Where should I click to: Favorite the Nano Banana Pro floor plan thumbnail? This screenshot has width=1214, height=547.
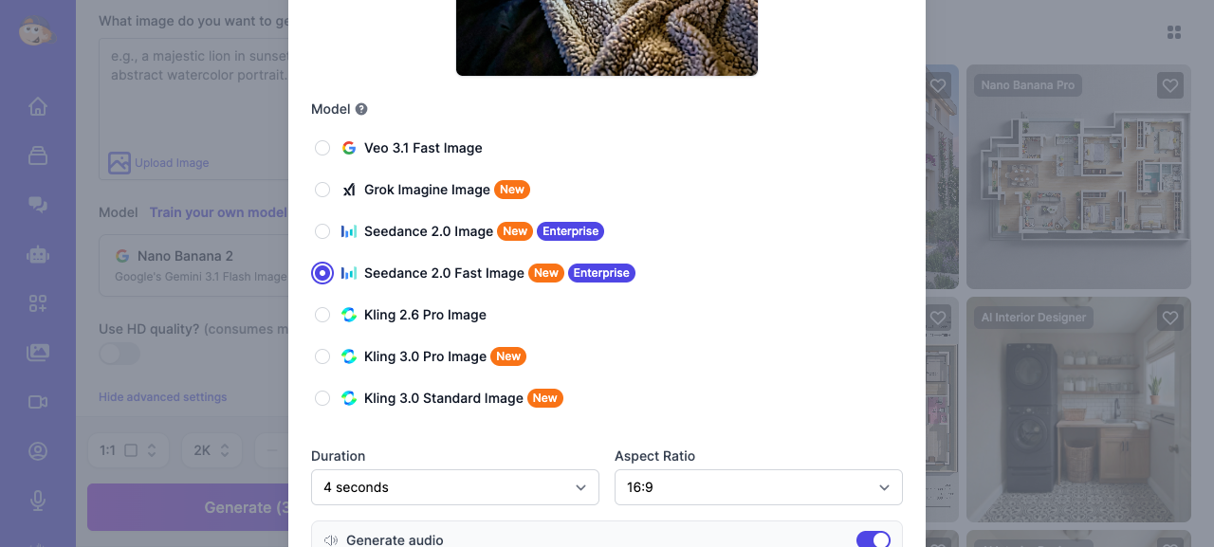click(x=1169, y=84)
